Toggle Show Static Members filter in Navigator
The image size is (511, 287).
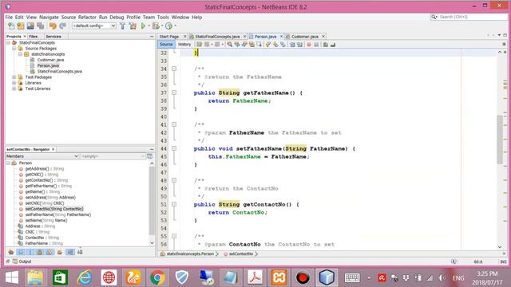tap(30, 252)
